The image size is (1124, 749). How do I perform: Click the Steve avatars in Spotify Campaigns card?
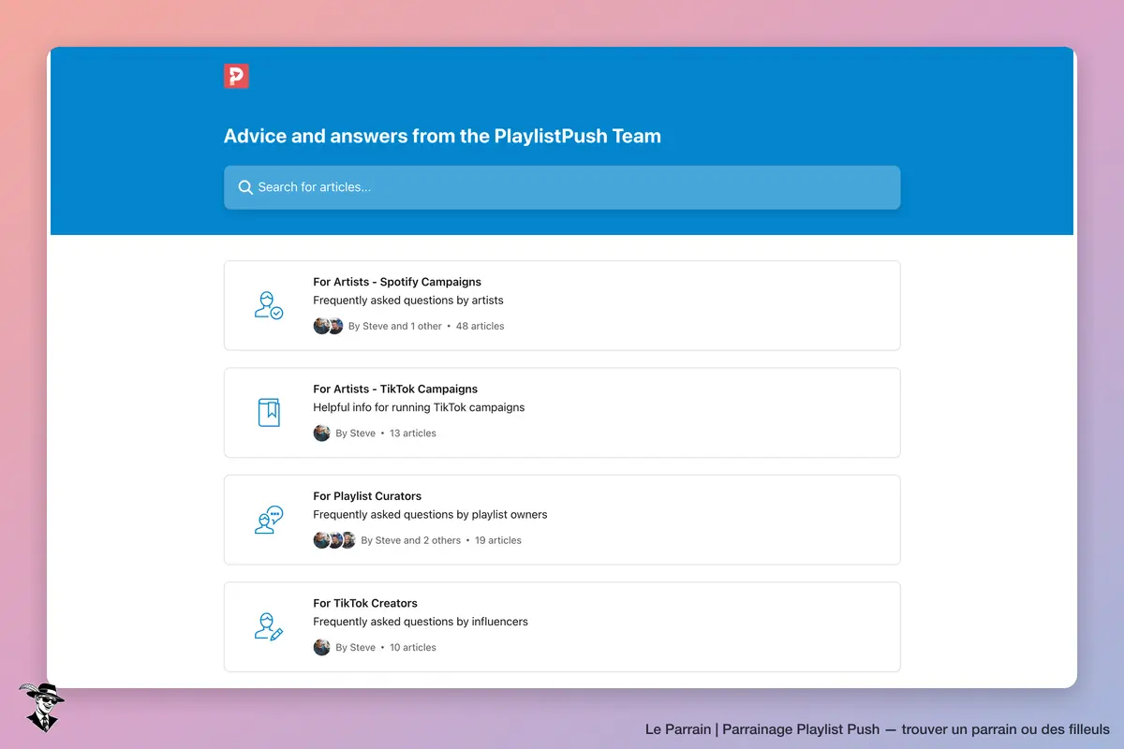(328, 326)
